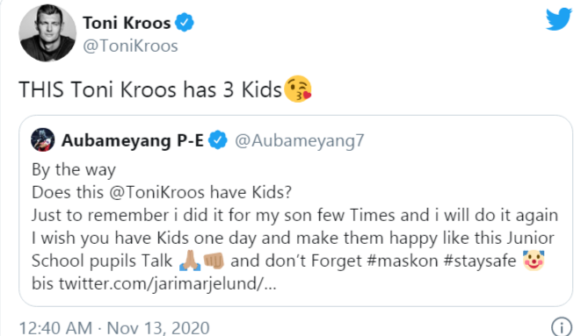The image size is (588, 336).
Task: Open the @Aubameyang7 handle
Action: click(x=299, y=140)
